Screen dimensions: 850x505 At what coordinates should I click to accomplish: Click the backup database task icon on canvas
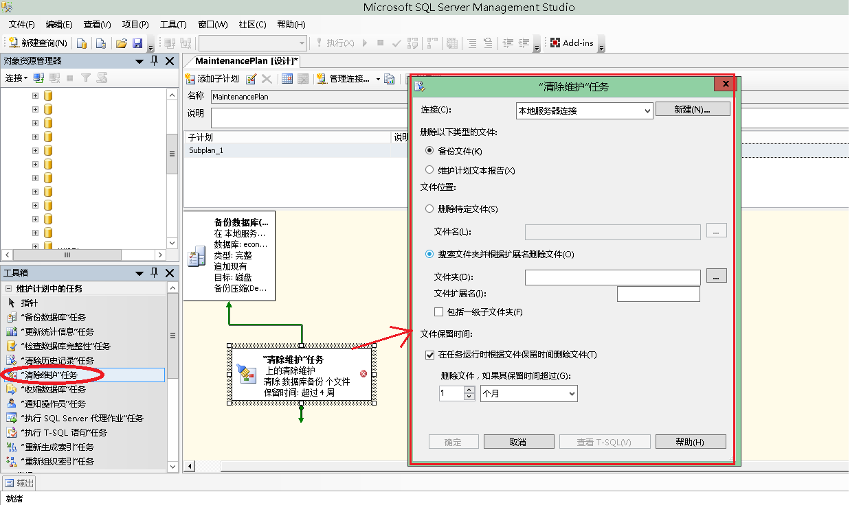197,257
